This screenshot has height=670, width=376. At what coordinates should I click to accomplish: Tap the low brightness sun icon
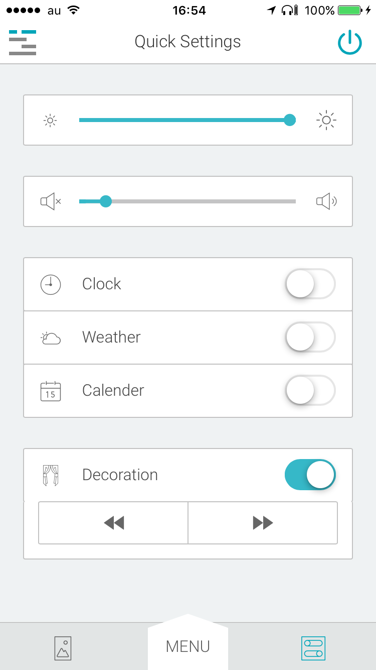click(x=50, y=121)
